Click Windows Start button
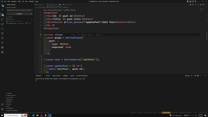Screen dimensions: 208x117 (x=2, y=115)
